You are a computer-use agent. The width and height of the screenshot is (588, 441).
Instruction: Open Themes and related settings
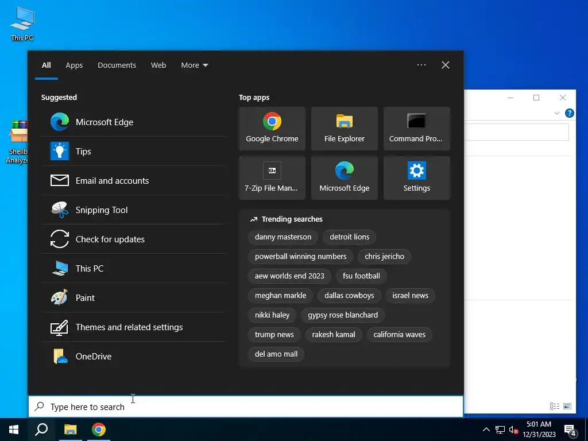(x=133, y=327)
